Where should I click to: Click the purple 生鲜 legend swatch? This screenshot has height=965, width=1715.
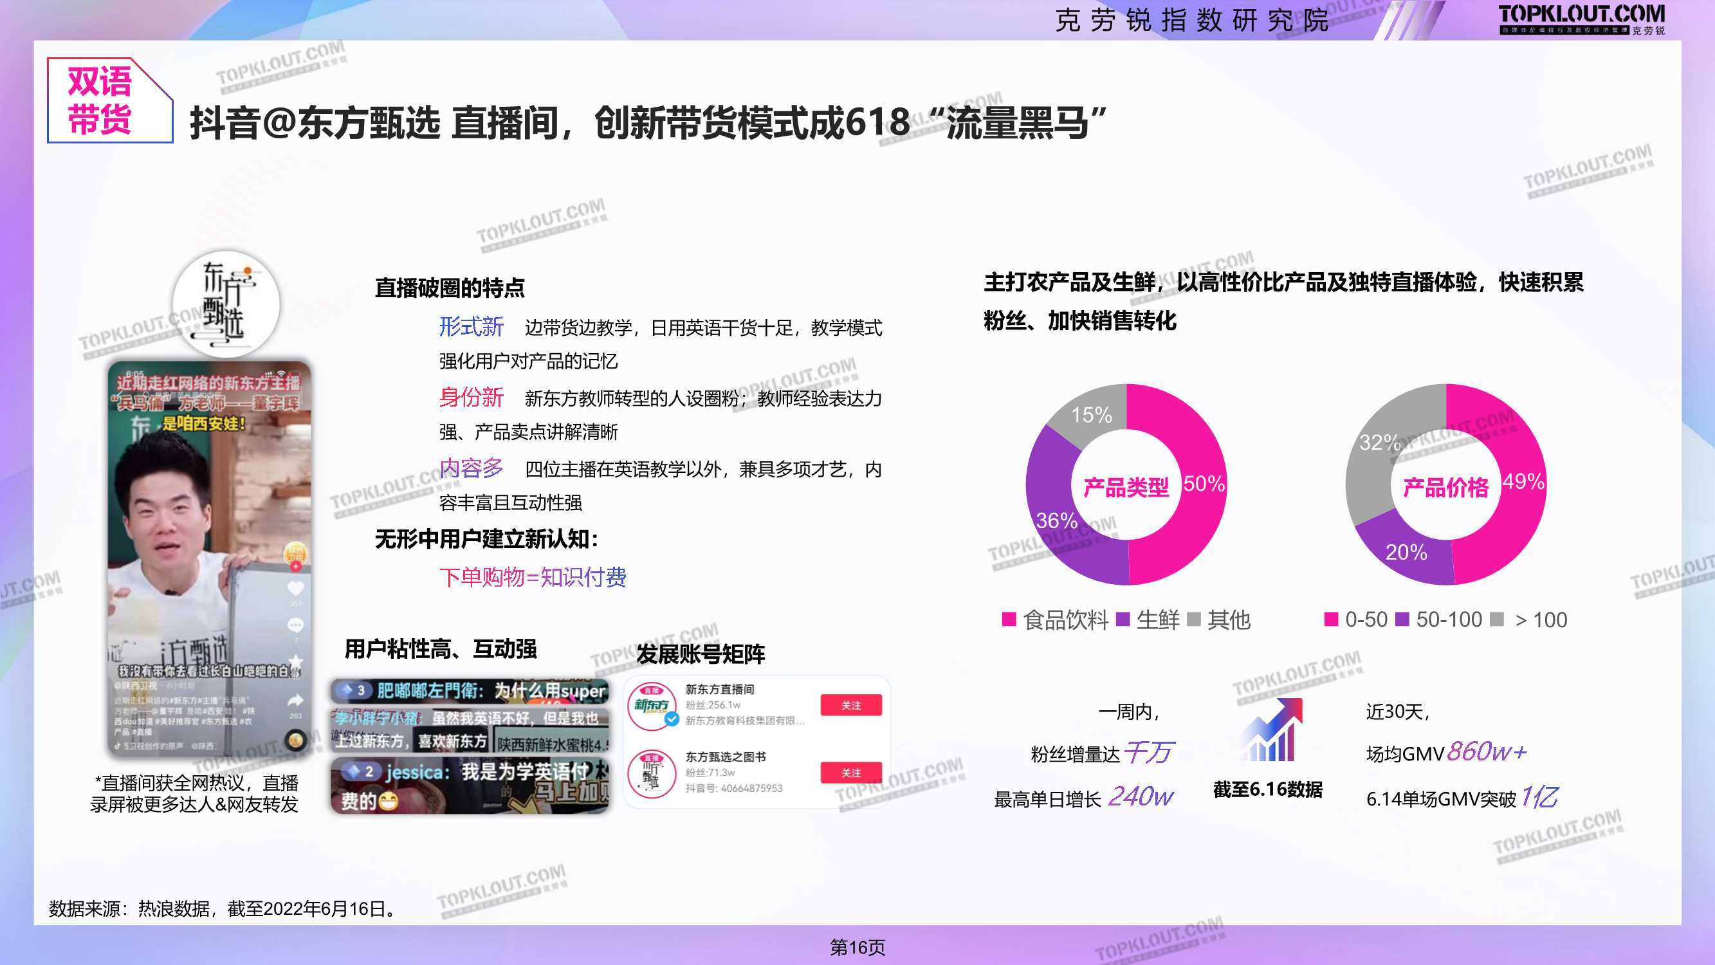1123,620
